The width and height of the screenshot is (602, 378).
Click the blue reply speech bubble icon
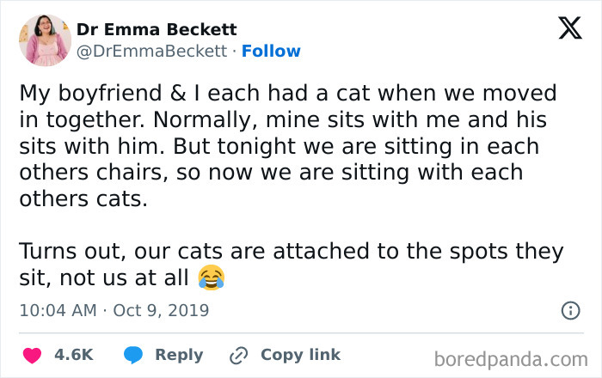[132, 355]
